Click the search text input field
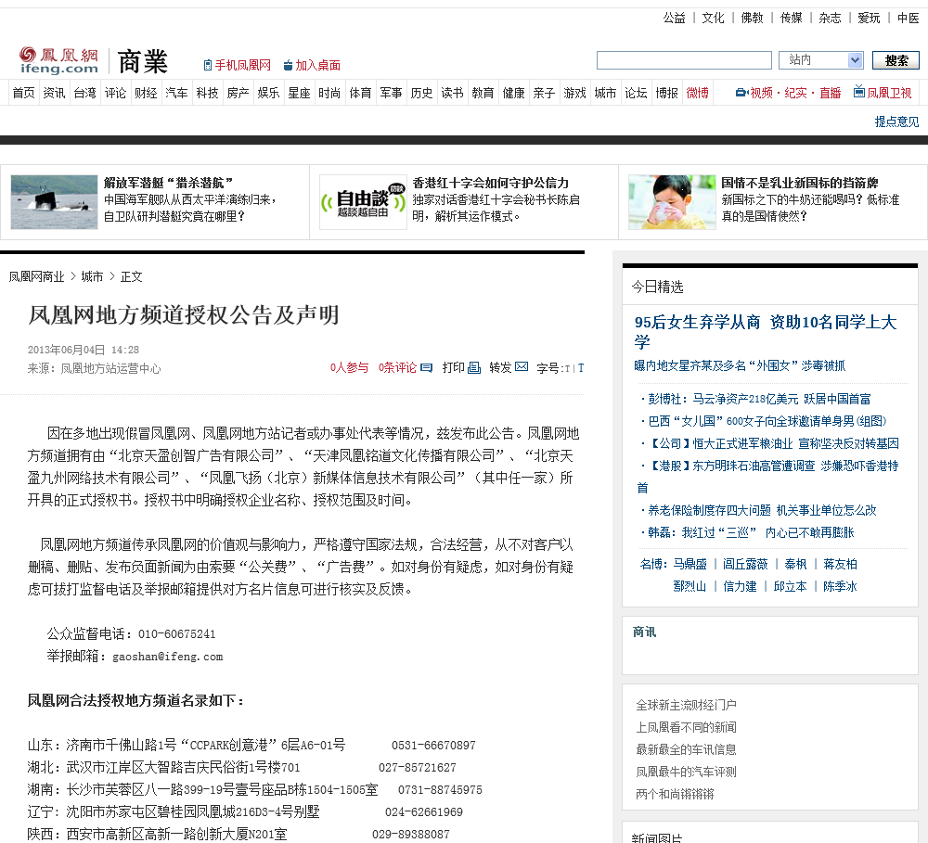 tap(684, 59)
